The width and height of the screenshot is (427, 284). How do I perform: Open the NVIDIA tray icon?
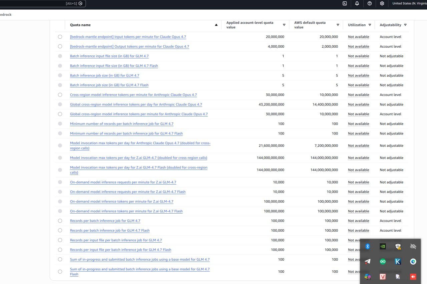click(x=383, y=246)
